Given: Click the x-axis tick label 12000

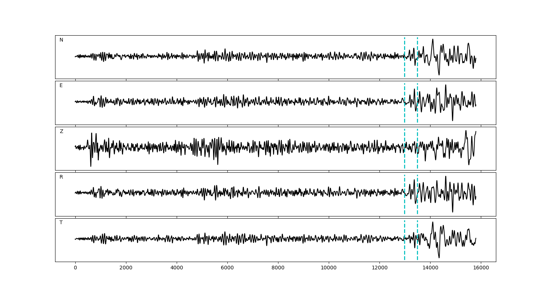Looking at the screenshot, I should click(x=379, y=268).
